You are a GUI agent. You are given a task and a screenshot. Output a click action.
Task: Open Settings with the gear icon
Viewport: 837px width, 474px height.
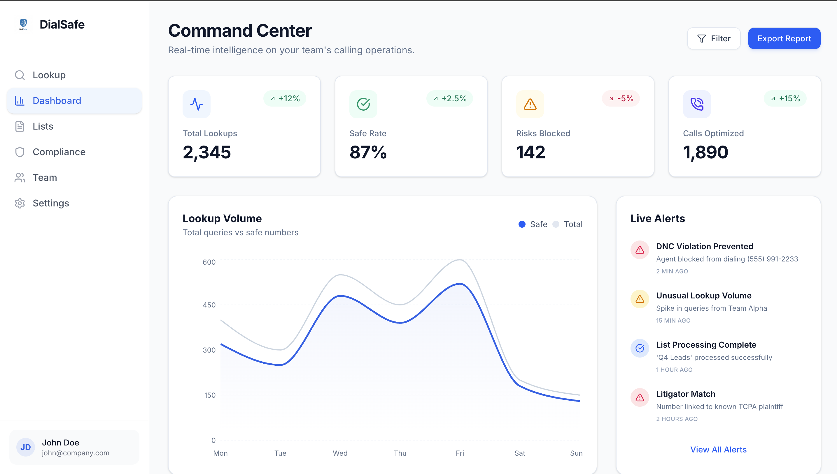[x=20, y=203]
